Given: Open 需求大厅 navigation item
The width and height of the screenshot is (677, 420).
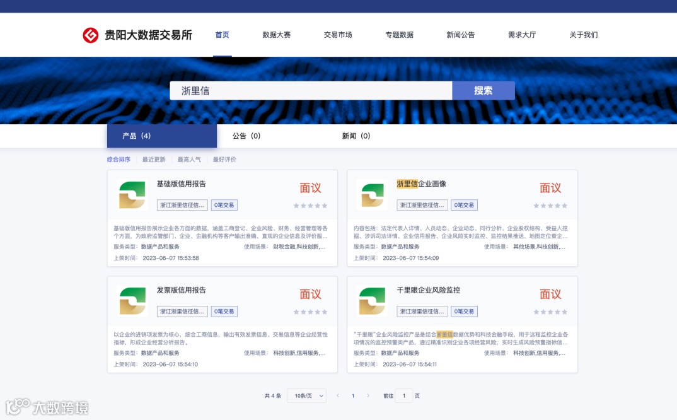Looking at the screenshot, I should (522, 35).
